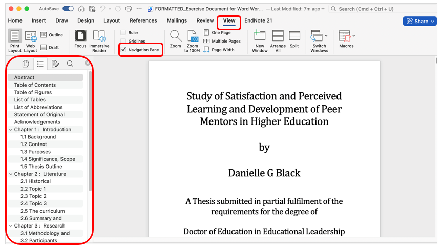
Task: Jump to Abstract heading
Action: 46,77
